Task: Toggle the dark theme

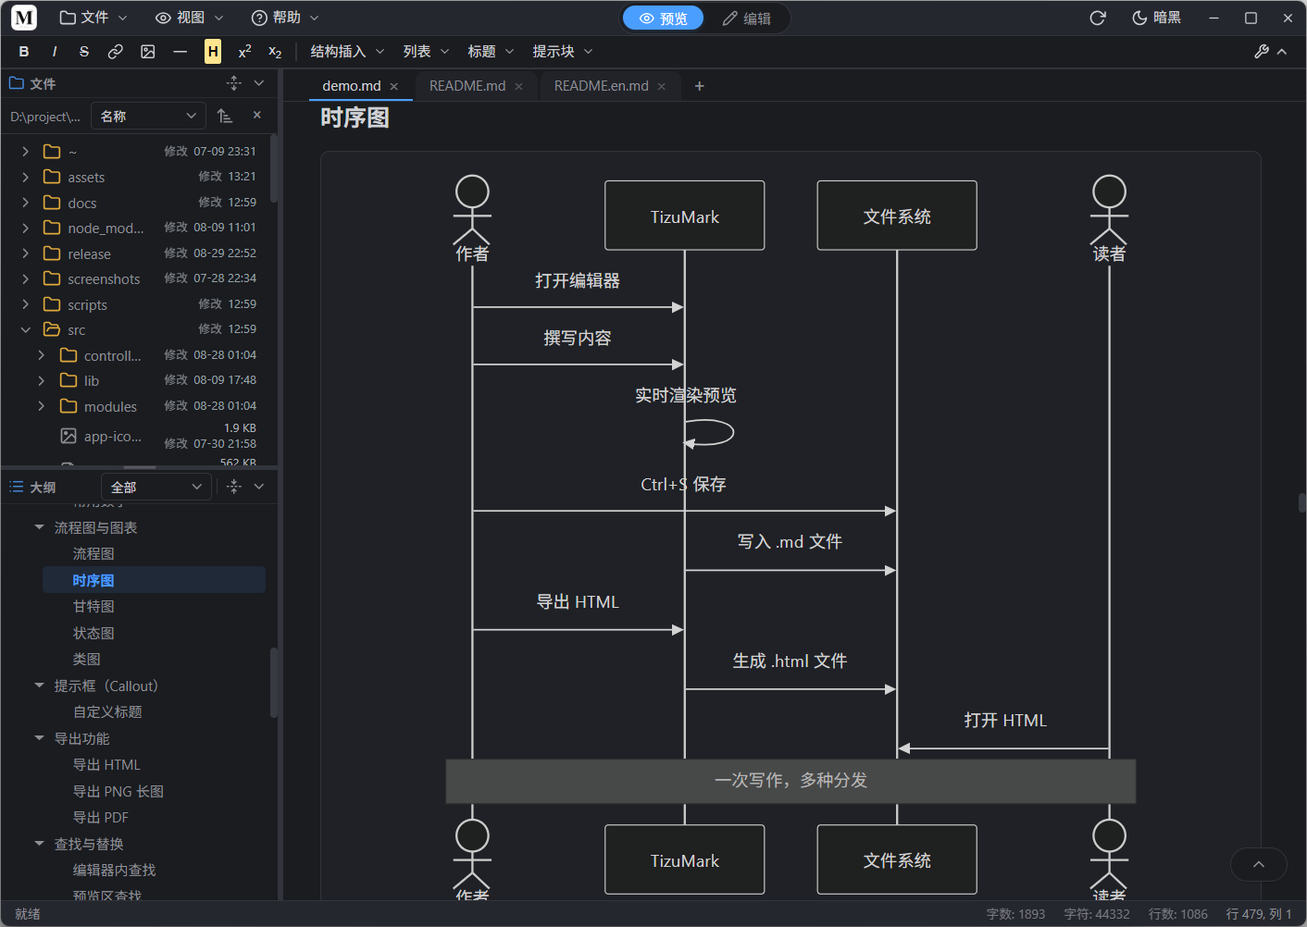Action: [1156, 18]
